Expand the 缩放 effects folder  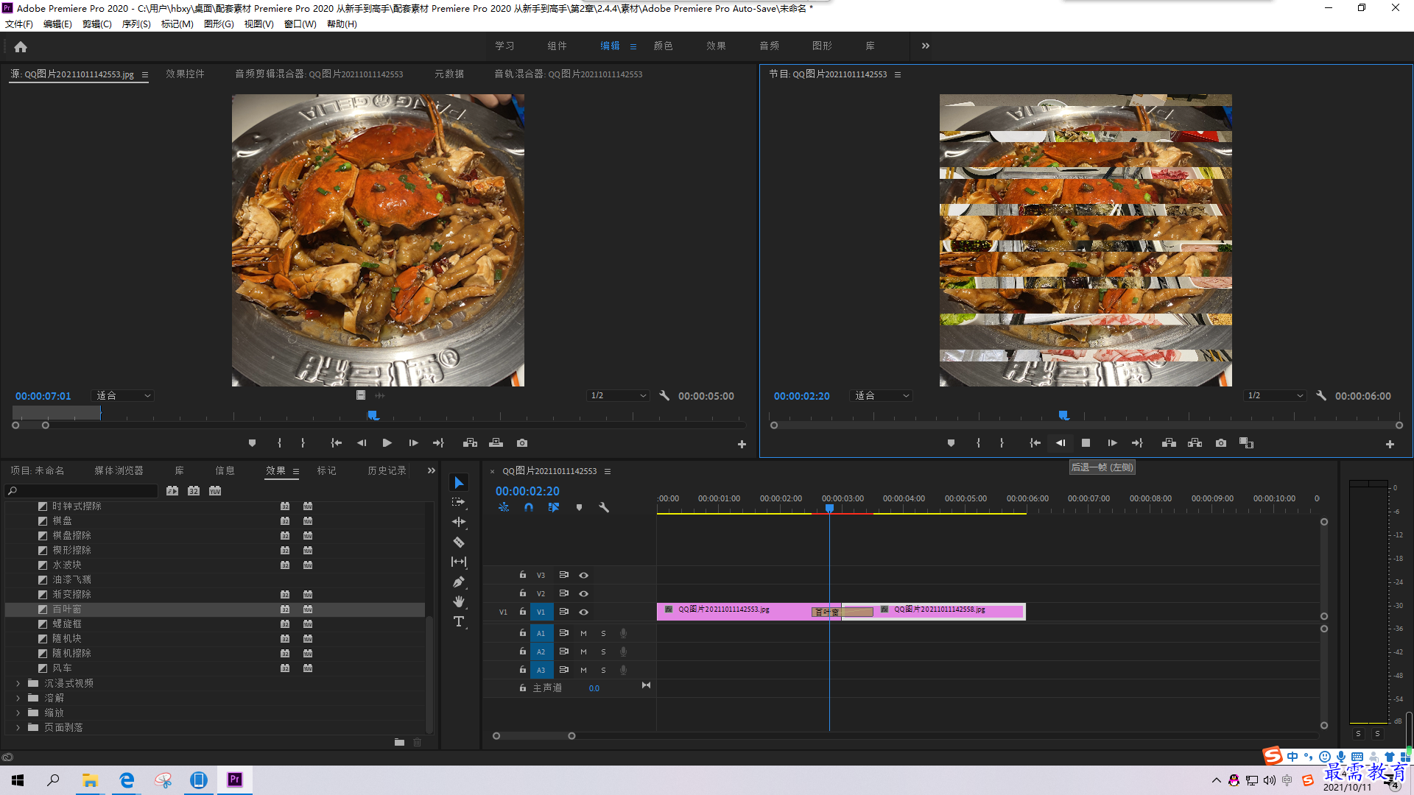pyautogui.click(x=18, y=713)
